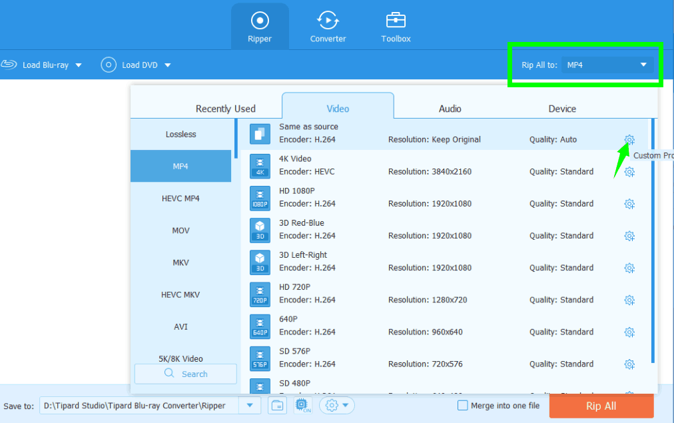The height and width of the screenshot is (423, 674).
Task: Open custom profile gear for 4K Video
Action: (629, 172)
